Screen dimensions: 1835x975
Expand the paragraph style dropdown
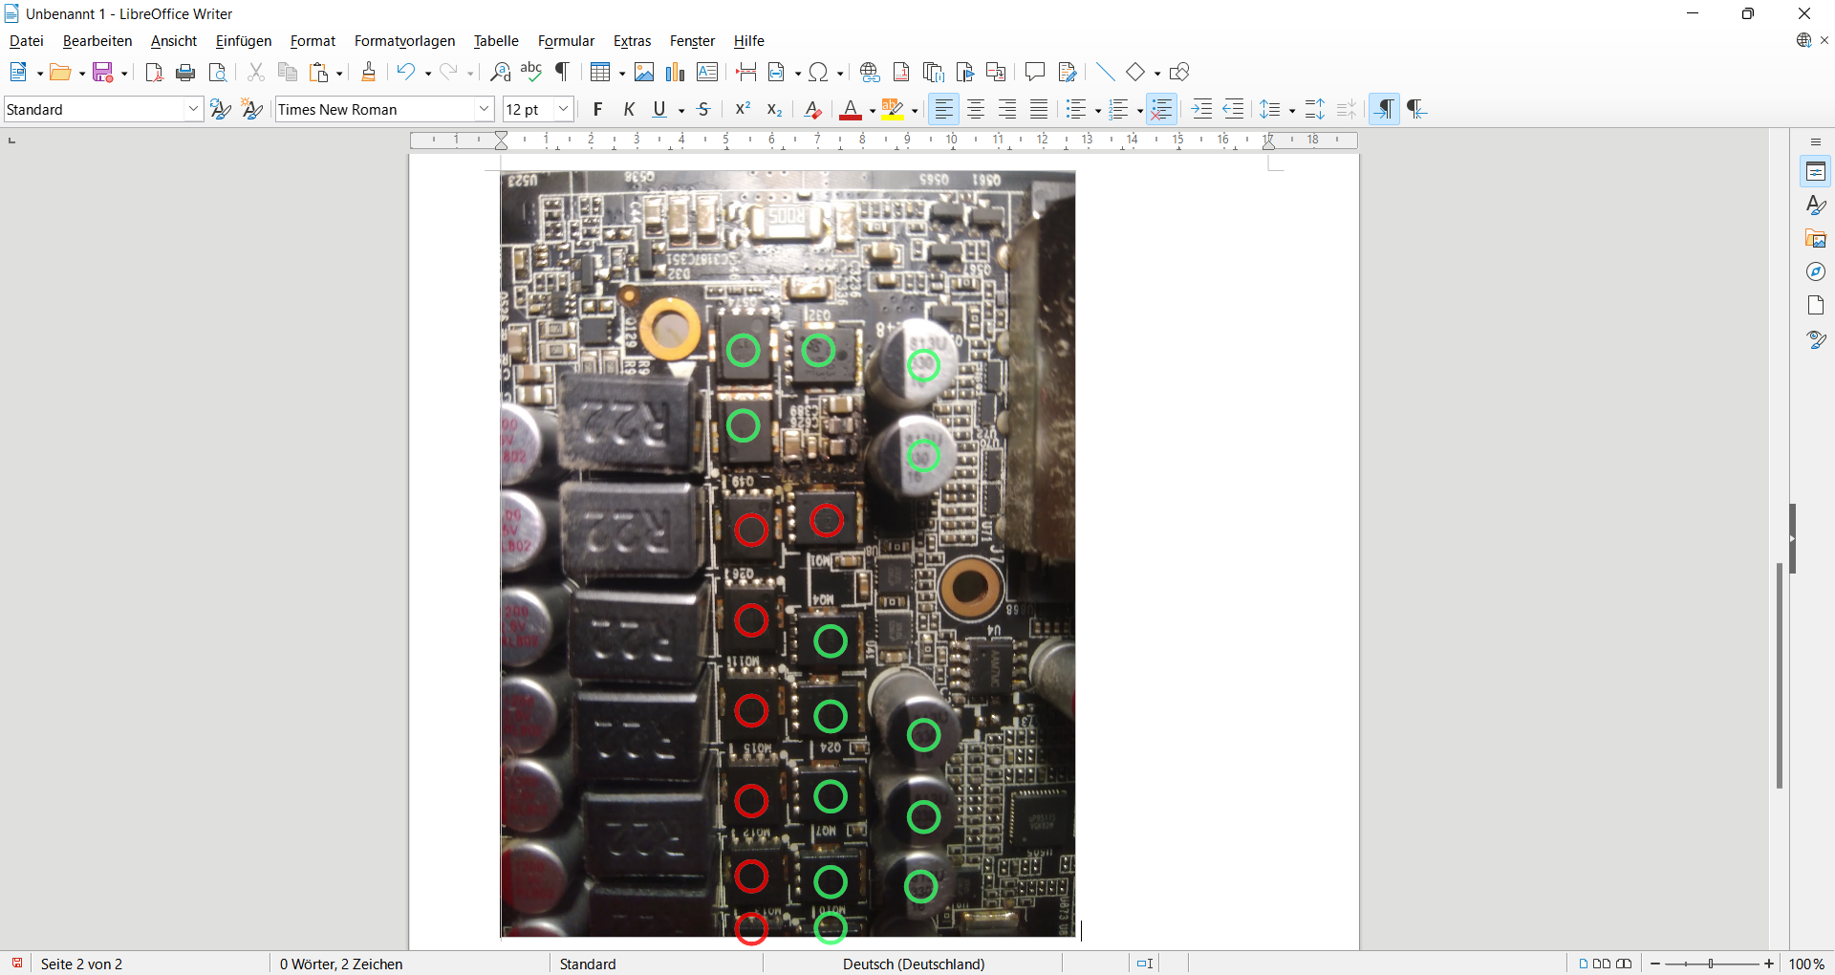pyautogui.click(x=193, y=109)
